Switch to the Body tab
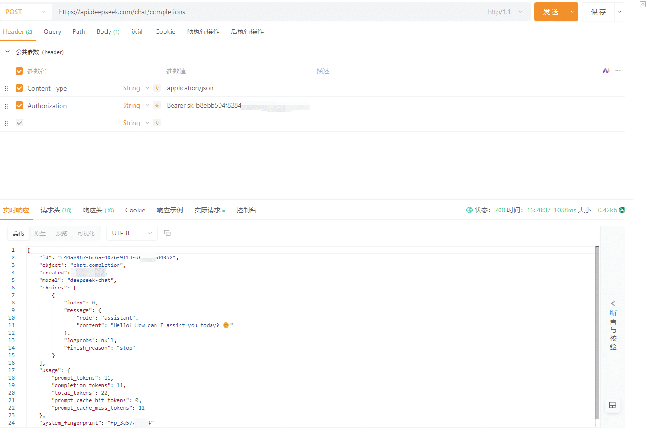 108,31
